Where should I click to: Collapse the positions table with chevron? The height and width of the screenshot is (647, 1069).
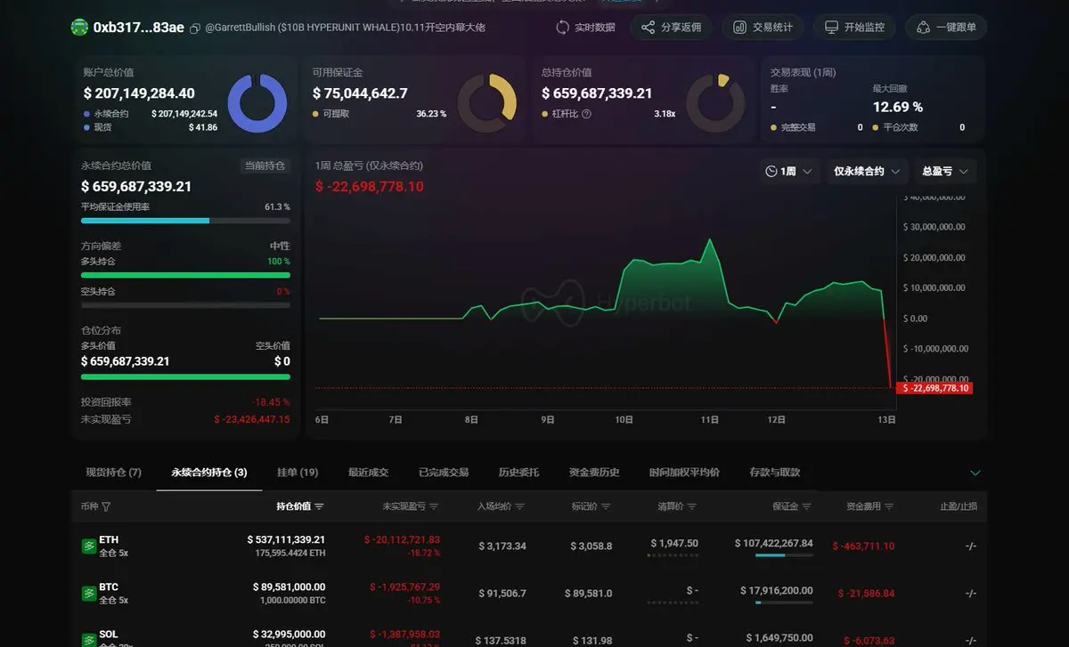click(x=975, y=473)
